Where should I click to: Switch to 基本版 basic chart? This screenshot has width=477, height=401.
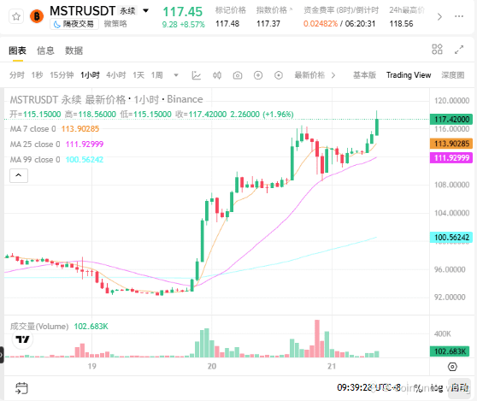click(364, 75)
